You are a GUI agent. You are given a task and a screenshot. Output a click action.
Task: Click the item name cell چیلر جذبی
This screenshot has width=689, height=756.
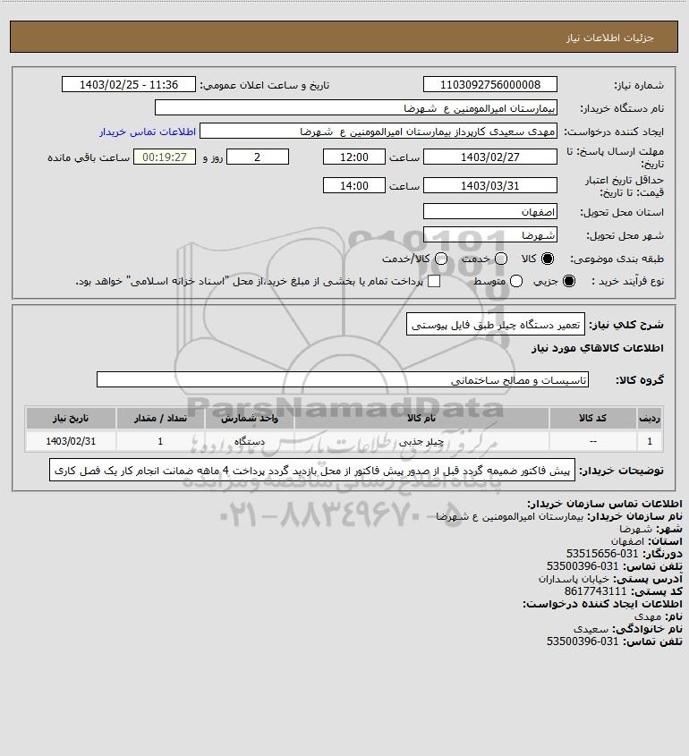[421, 441]
